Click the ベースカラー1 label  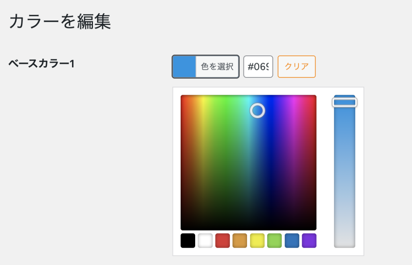(41, 63)
